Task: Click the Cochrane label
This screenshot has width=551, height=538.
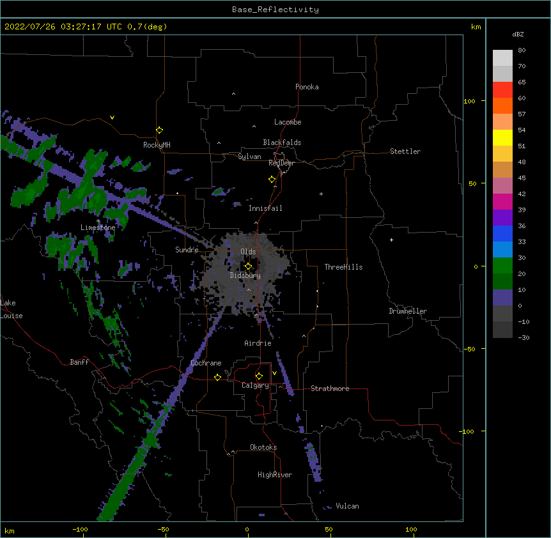Action: 206,363
